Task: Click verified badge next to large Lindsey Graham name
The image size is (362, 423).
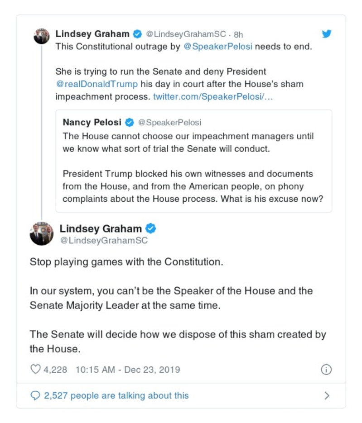Action: (150, 228)
